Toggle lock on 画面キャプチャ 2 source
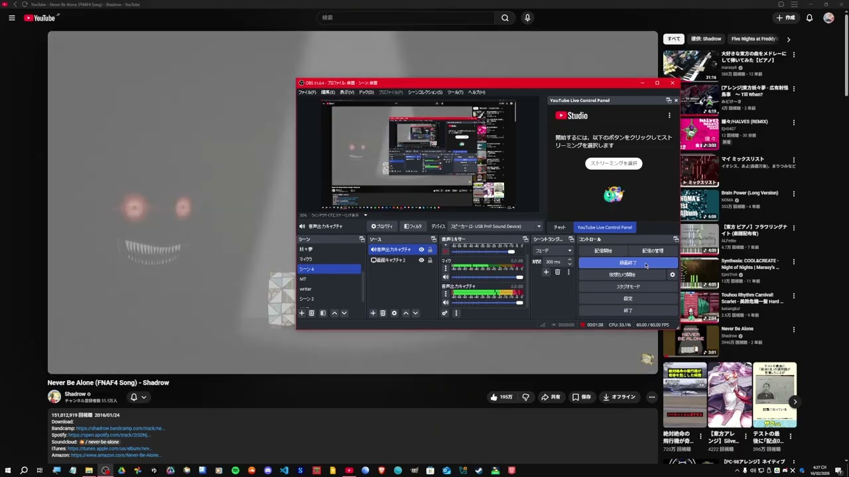Image resolution: width=849 pixels, height=477 pixels. (430, 260)
